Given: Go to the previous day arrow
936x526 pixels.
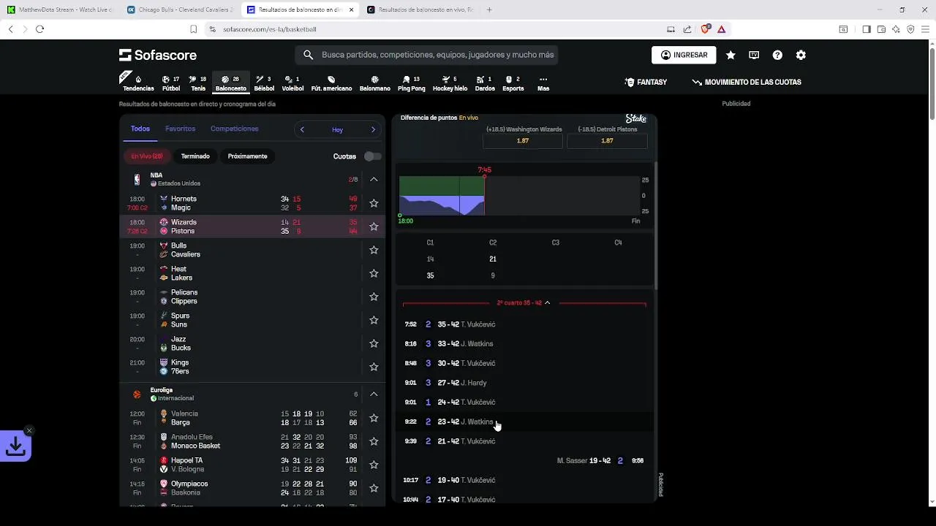Looking at the screenshot, I should pos(302,129).
